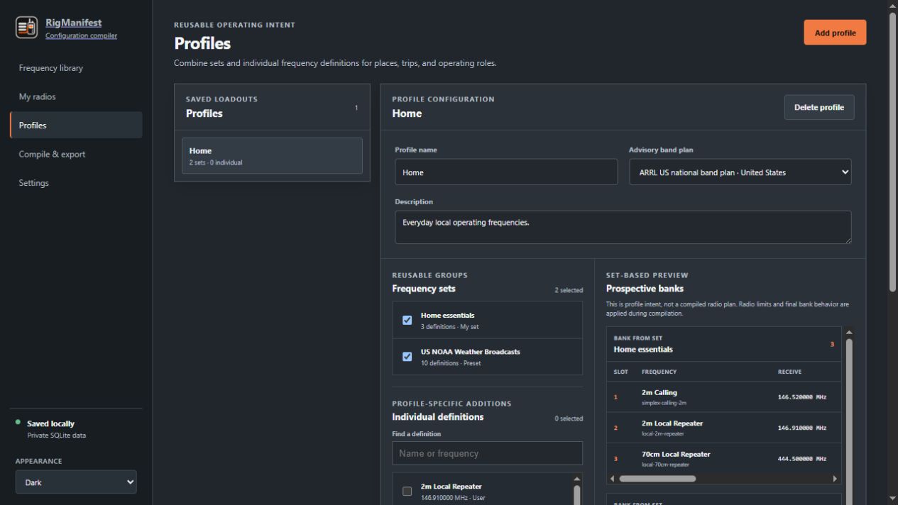Click the page scrollbar down arrow
The width and height of the screenshot is (898, 505).
point(892,499)
